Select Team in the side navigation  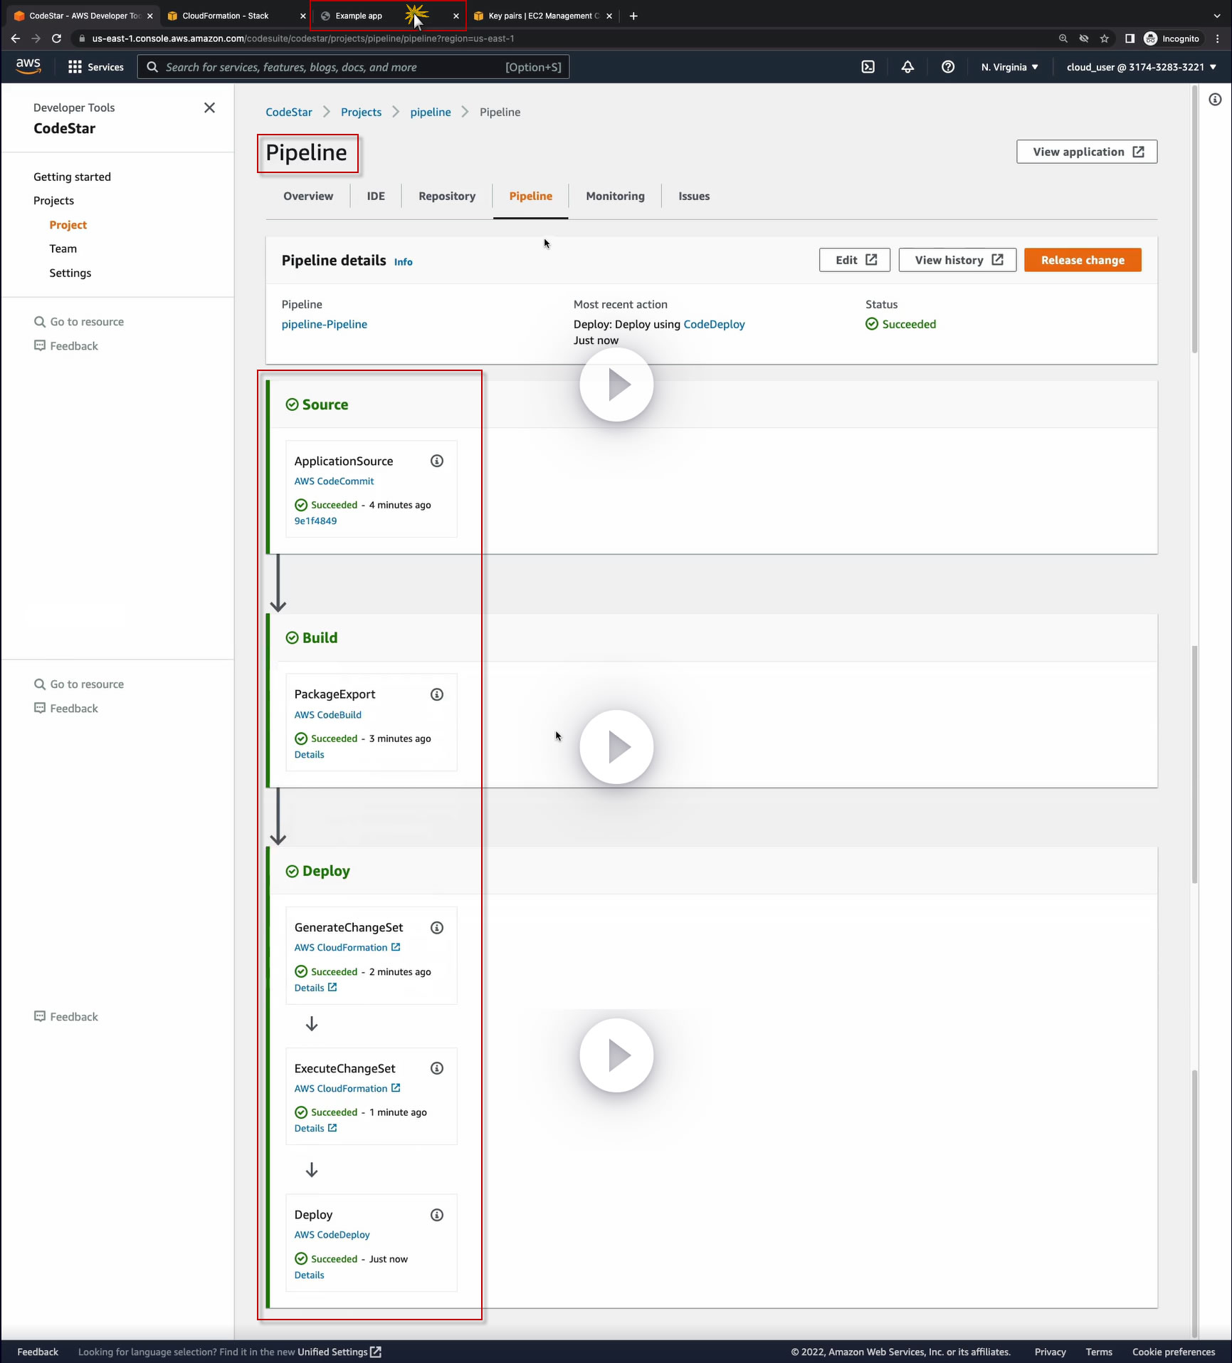click(x=63, y=249)
